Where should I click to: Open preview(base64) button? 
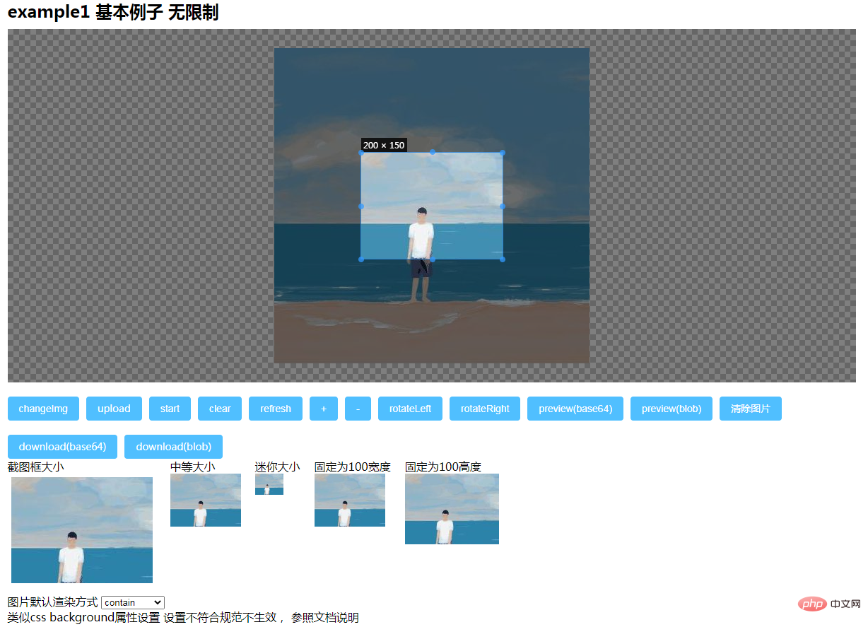click(575, 409)
